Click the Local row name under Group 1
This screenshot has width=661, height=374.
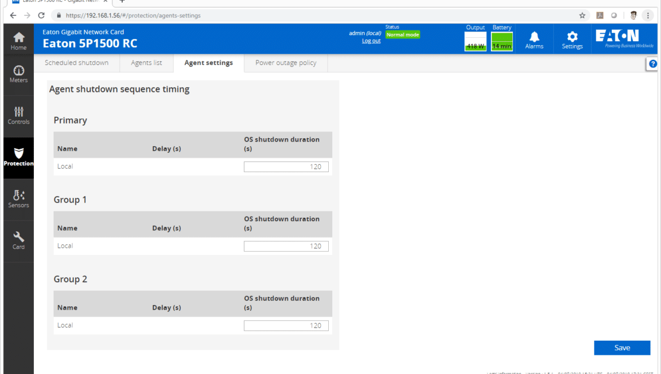click(x=65, y=246)
